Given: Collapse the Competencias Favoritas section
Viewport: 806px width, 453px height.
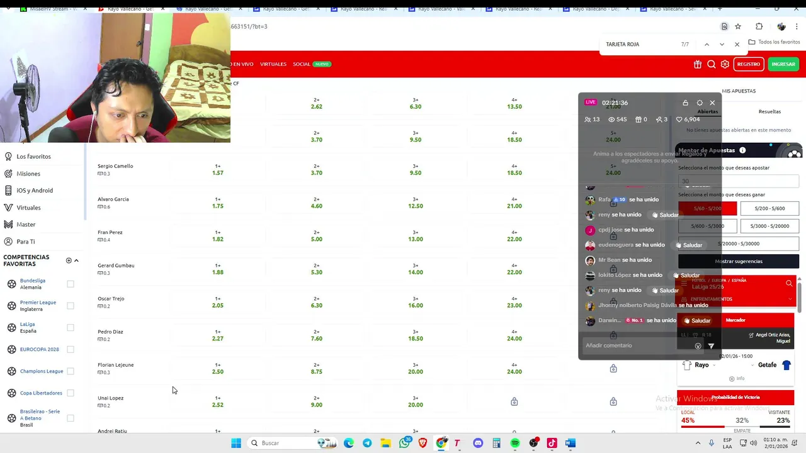Looking at the screenshot, I should [76, 260].
